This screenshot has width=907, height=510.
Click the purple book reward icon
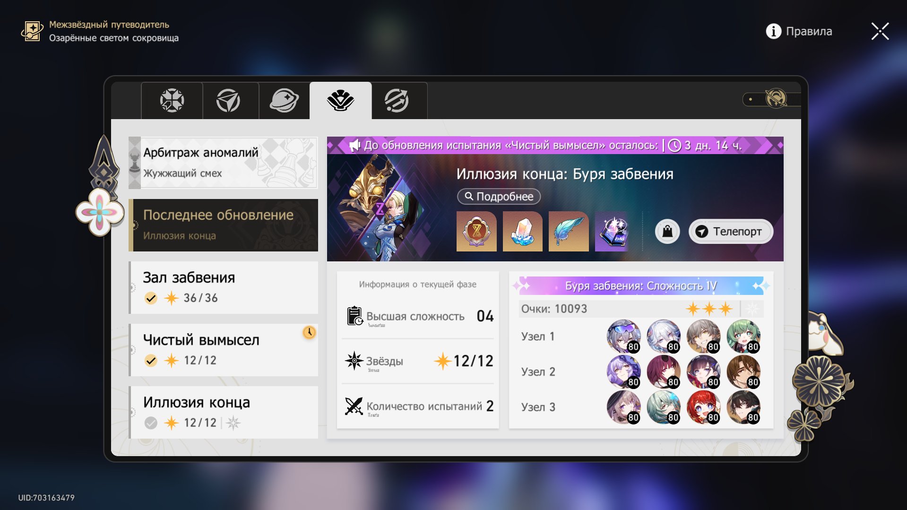[613, 232]
